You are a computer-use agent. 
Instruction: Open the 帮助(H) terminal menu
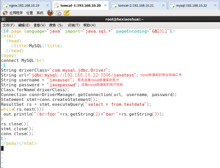(x=89, y=25)
